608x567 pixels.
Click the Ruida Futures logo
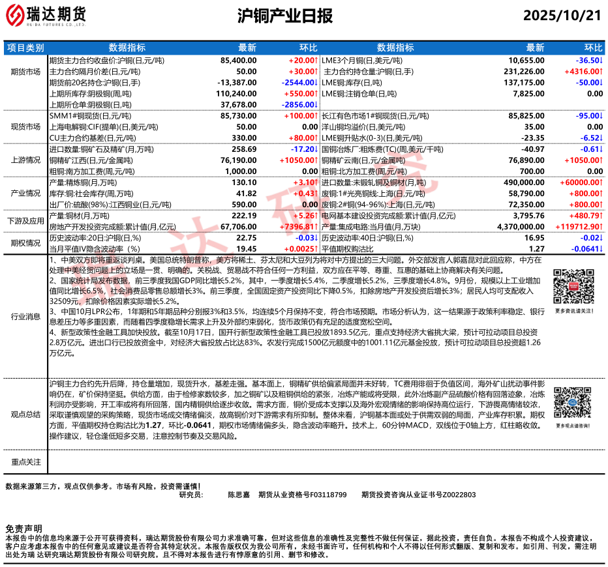tap(46, 16)
